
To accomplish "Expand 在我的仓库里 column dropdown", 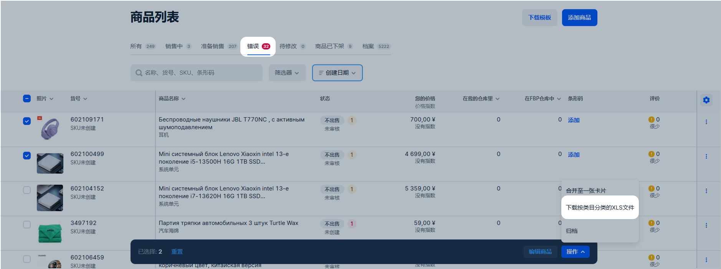I will tap(498, 99).
